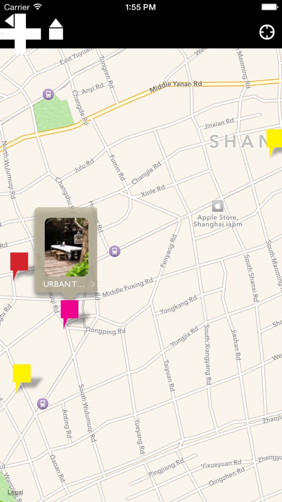Tap the Apple Store, Shanghai iapm label

(x=218, y=221)
